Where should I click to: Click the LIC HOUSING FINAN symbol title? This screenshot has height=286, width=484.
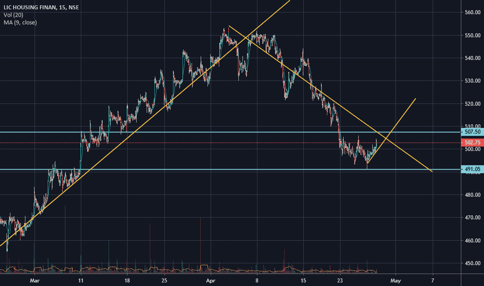(41, 7)
